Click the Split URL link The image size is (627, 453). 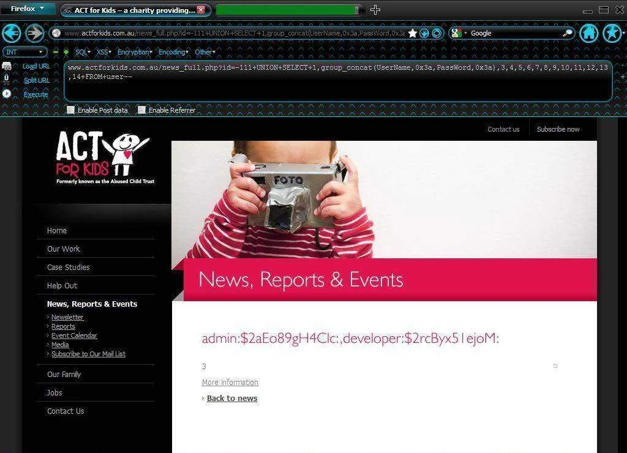[x=37, y=80]
